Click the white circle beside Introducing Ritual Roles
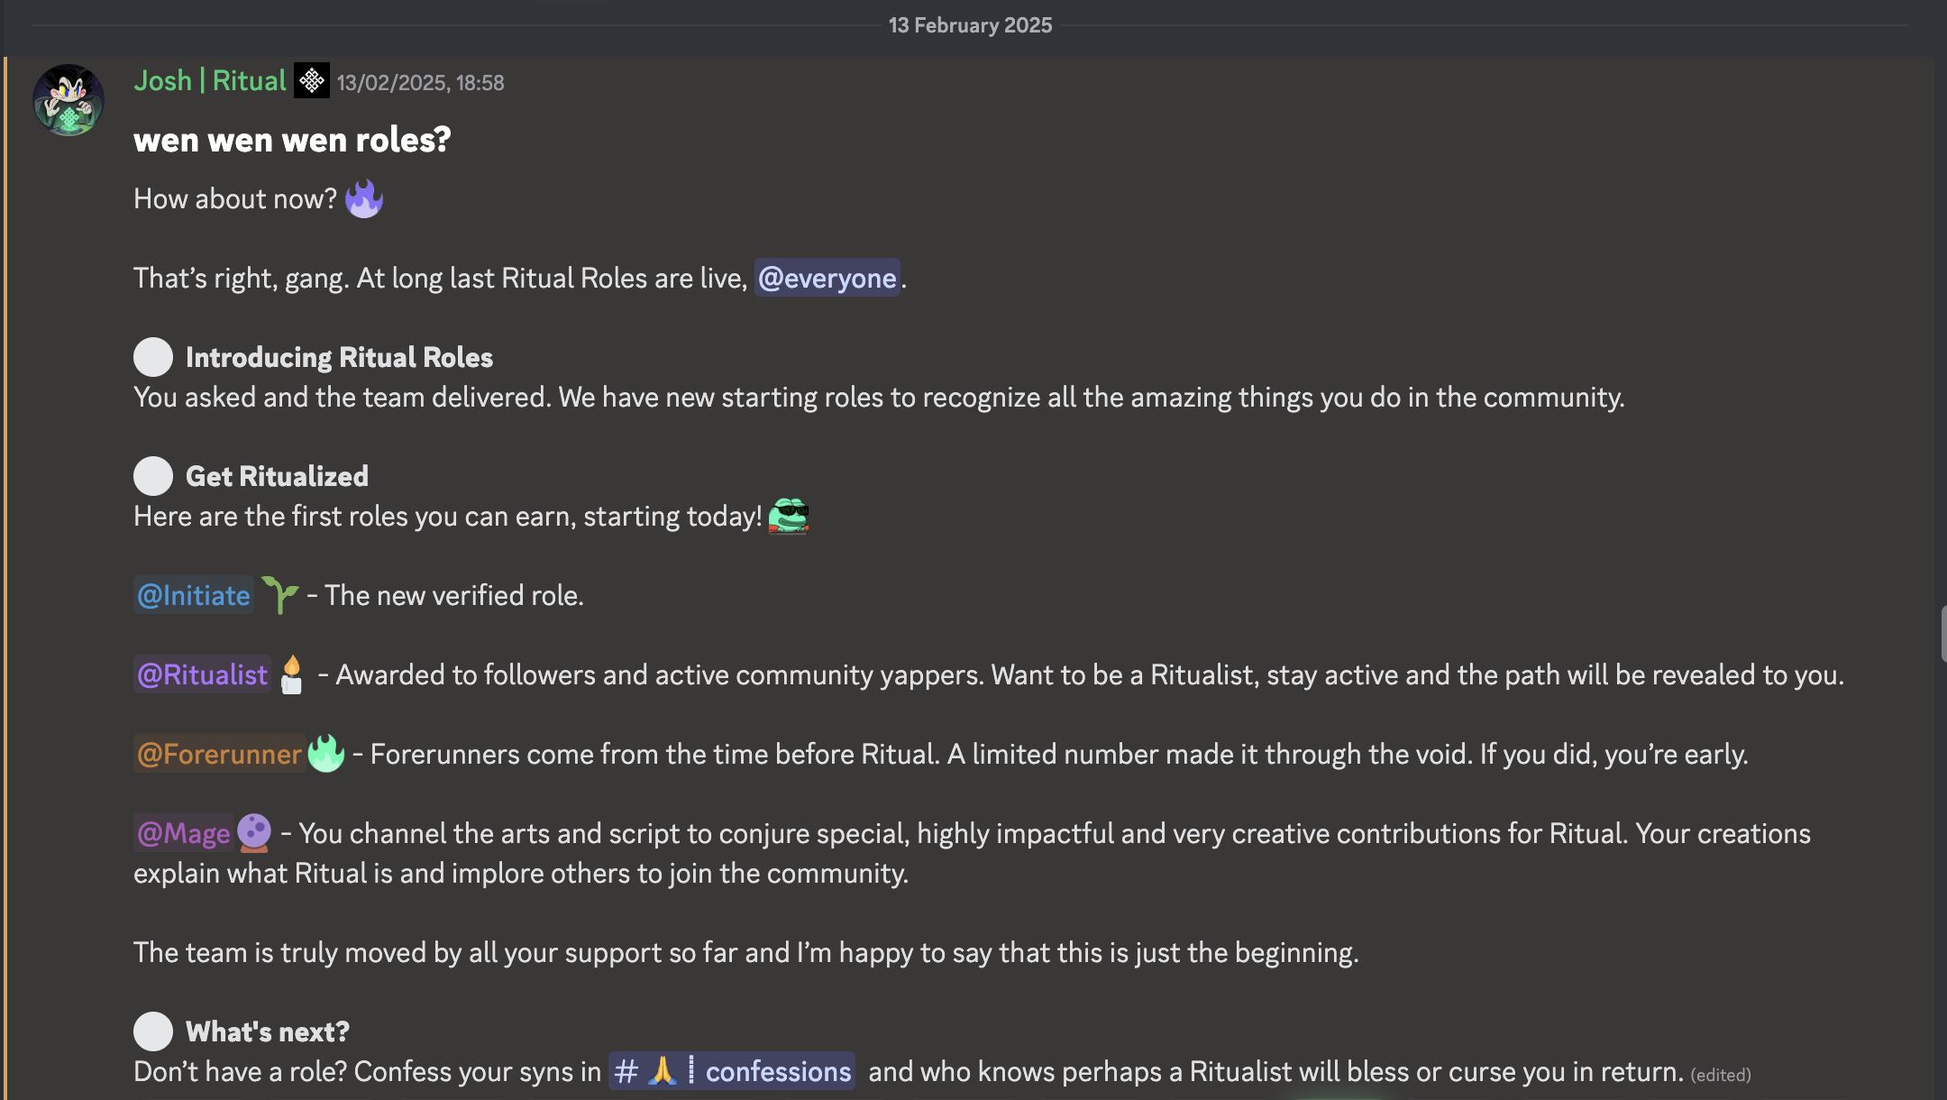Image resolution: width=1947 pixels, height=1100 pixels. (x=153, y=357)
